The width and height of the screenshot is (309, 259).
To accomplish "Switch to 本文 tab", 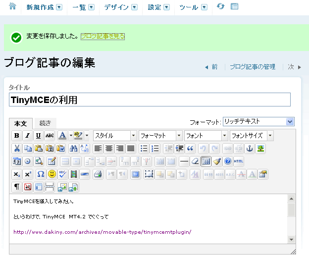I will (21, 124).
